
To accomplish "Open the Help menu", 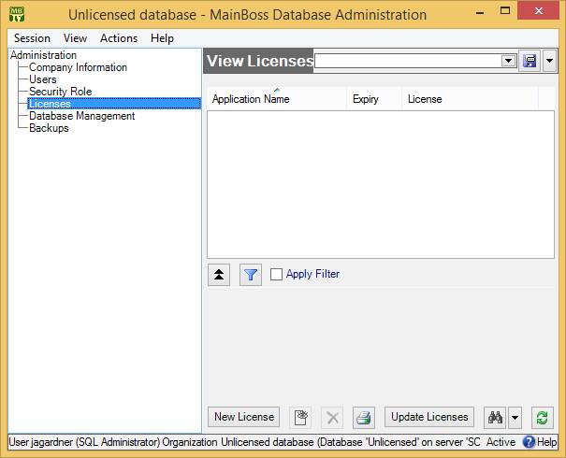I will coord(162,38).
